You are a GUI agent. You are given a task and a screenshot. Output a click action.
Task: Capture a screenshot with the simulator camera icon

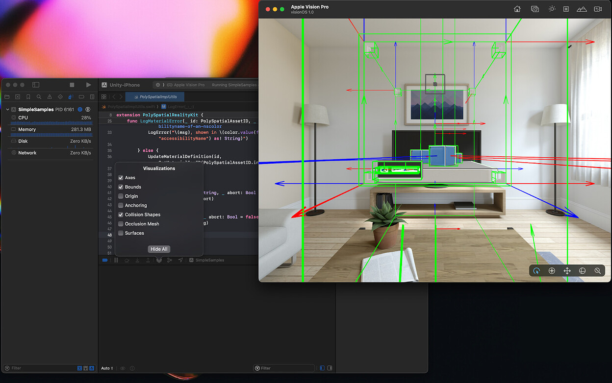tap(535, 9)
